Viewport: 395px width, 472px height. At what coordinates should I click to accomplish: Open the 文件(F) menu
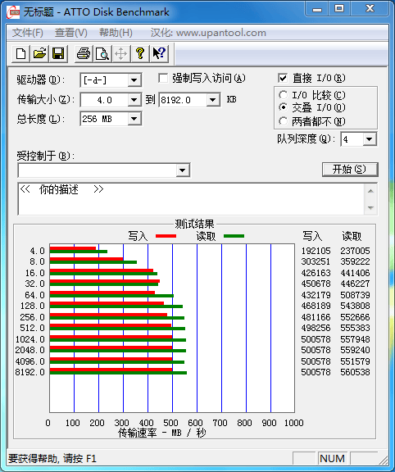27,33
